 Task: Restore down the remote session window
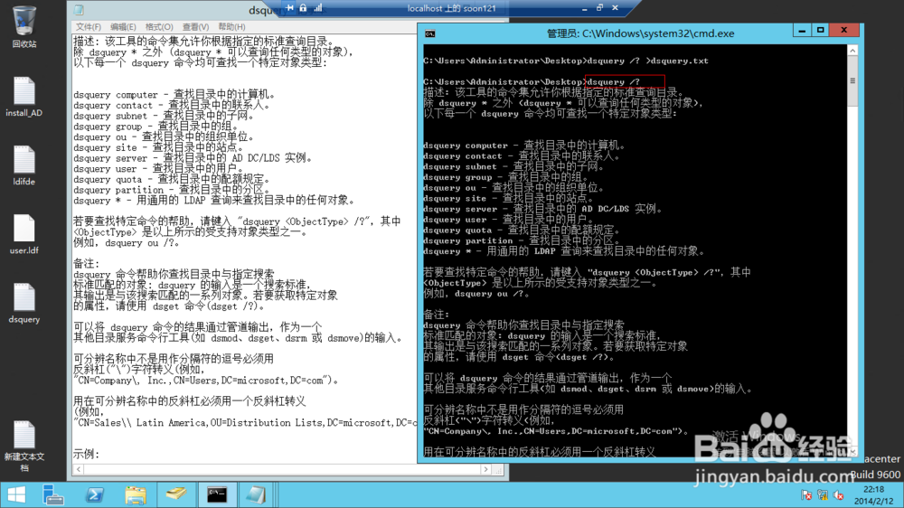pos(599,8)
